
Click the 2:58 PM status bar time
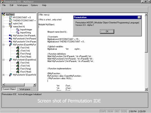(x=133, y=111)
